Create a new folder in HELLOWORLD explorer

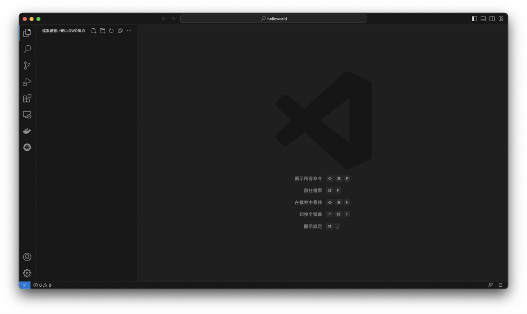(x=102, y=30)
